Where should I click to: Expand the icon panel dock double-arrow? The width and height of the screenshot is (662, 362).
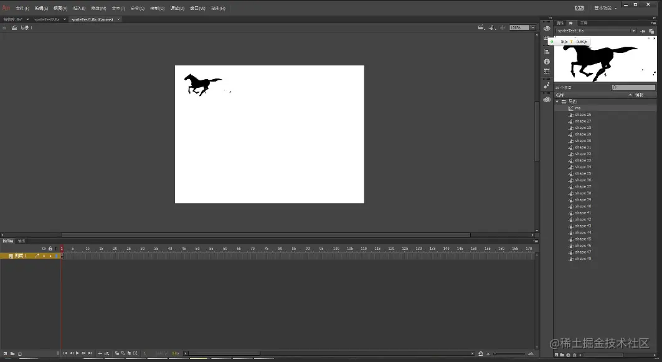(550, 18)
